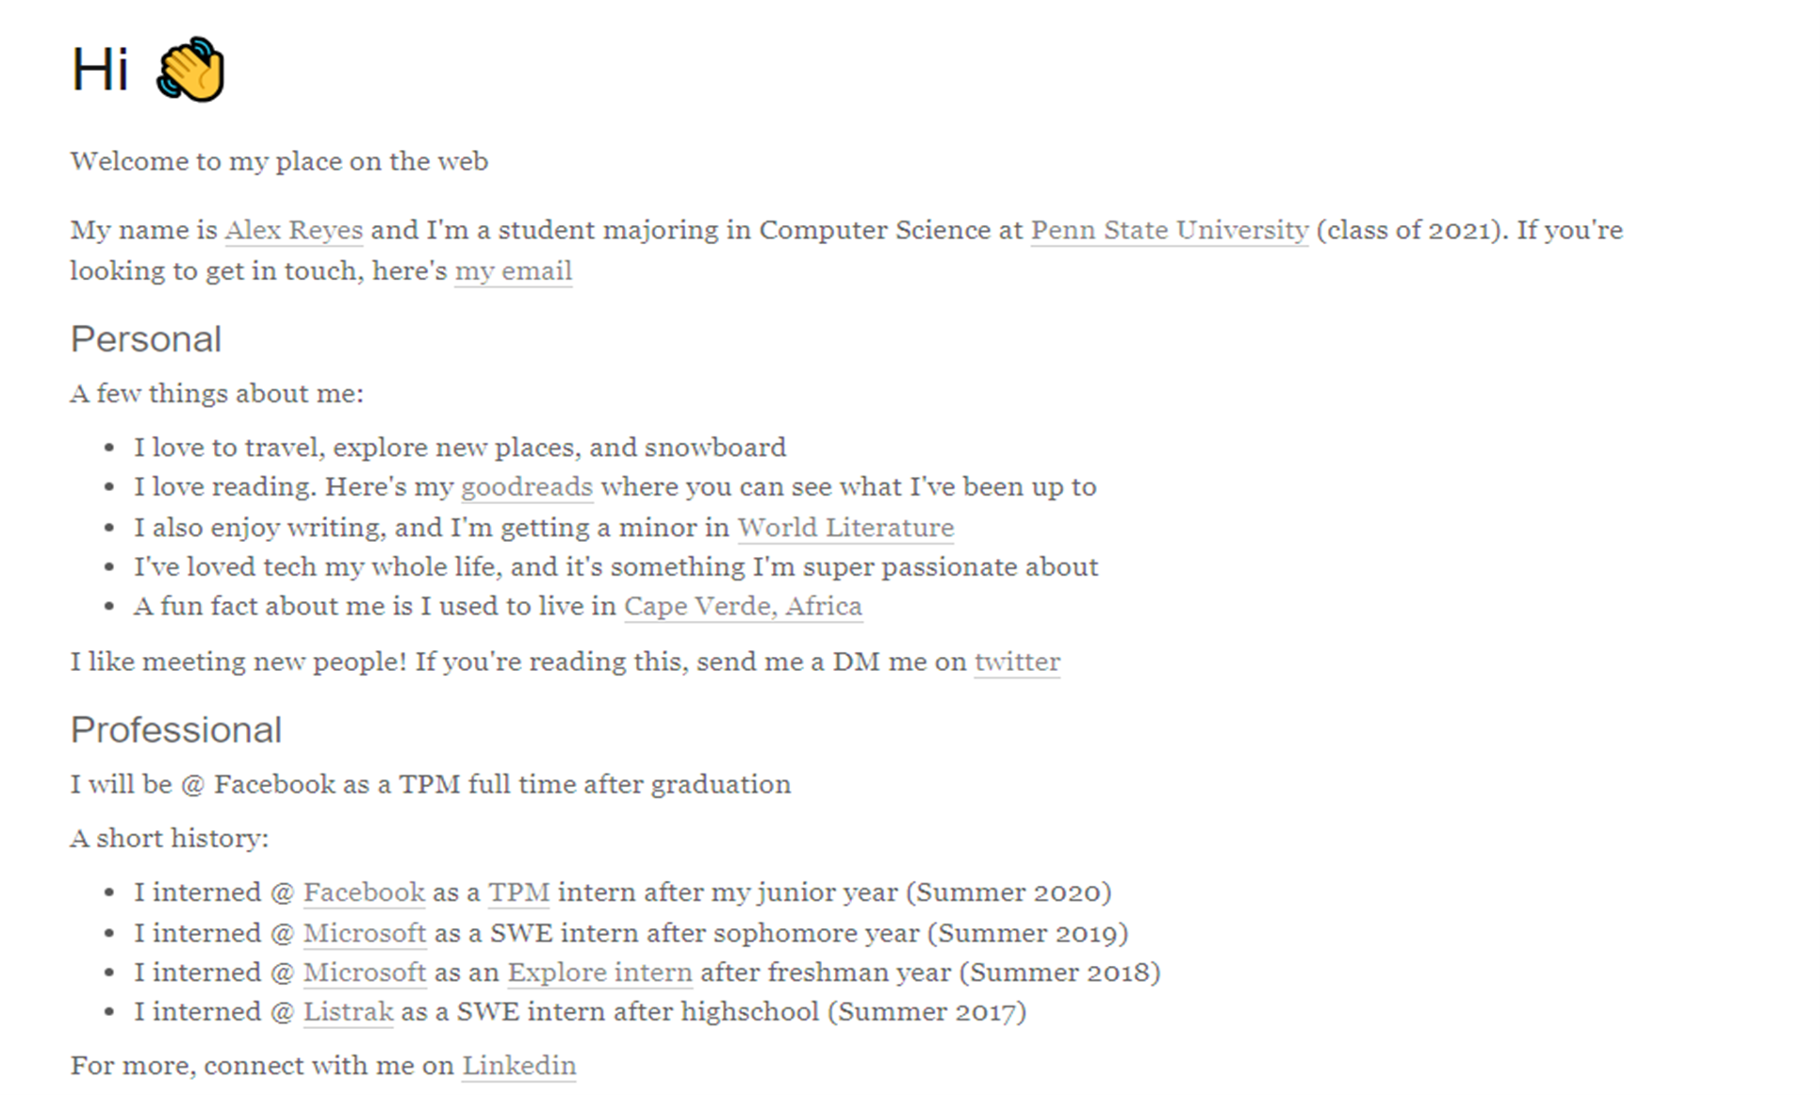Open the goodreads profile link
1820x1095 pixels.
point(526,487)
